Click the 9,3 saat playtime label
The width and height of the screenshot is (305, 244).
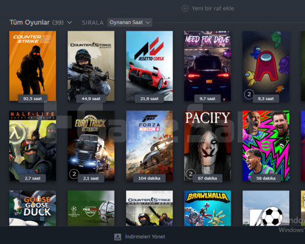pyautogui.click(x=265, y=99)
